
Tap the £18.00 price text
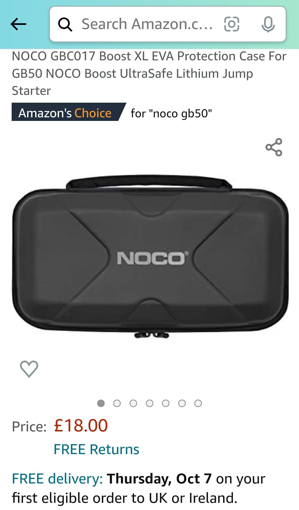point(81,426)
